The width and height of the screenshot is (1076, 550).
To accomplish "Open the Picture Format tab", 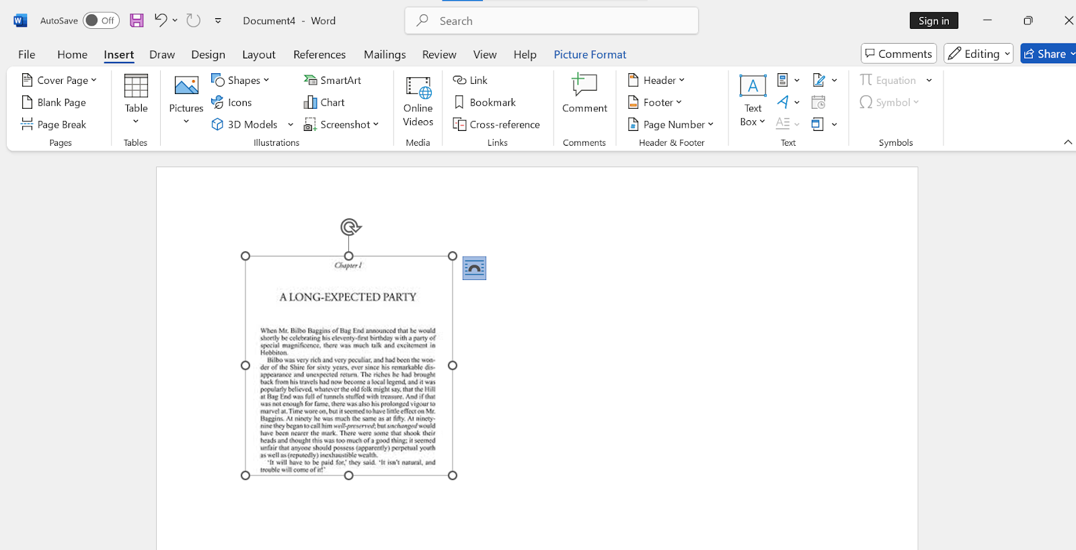I will coord(590,54).
